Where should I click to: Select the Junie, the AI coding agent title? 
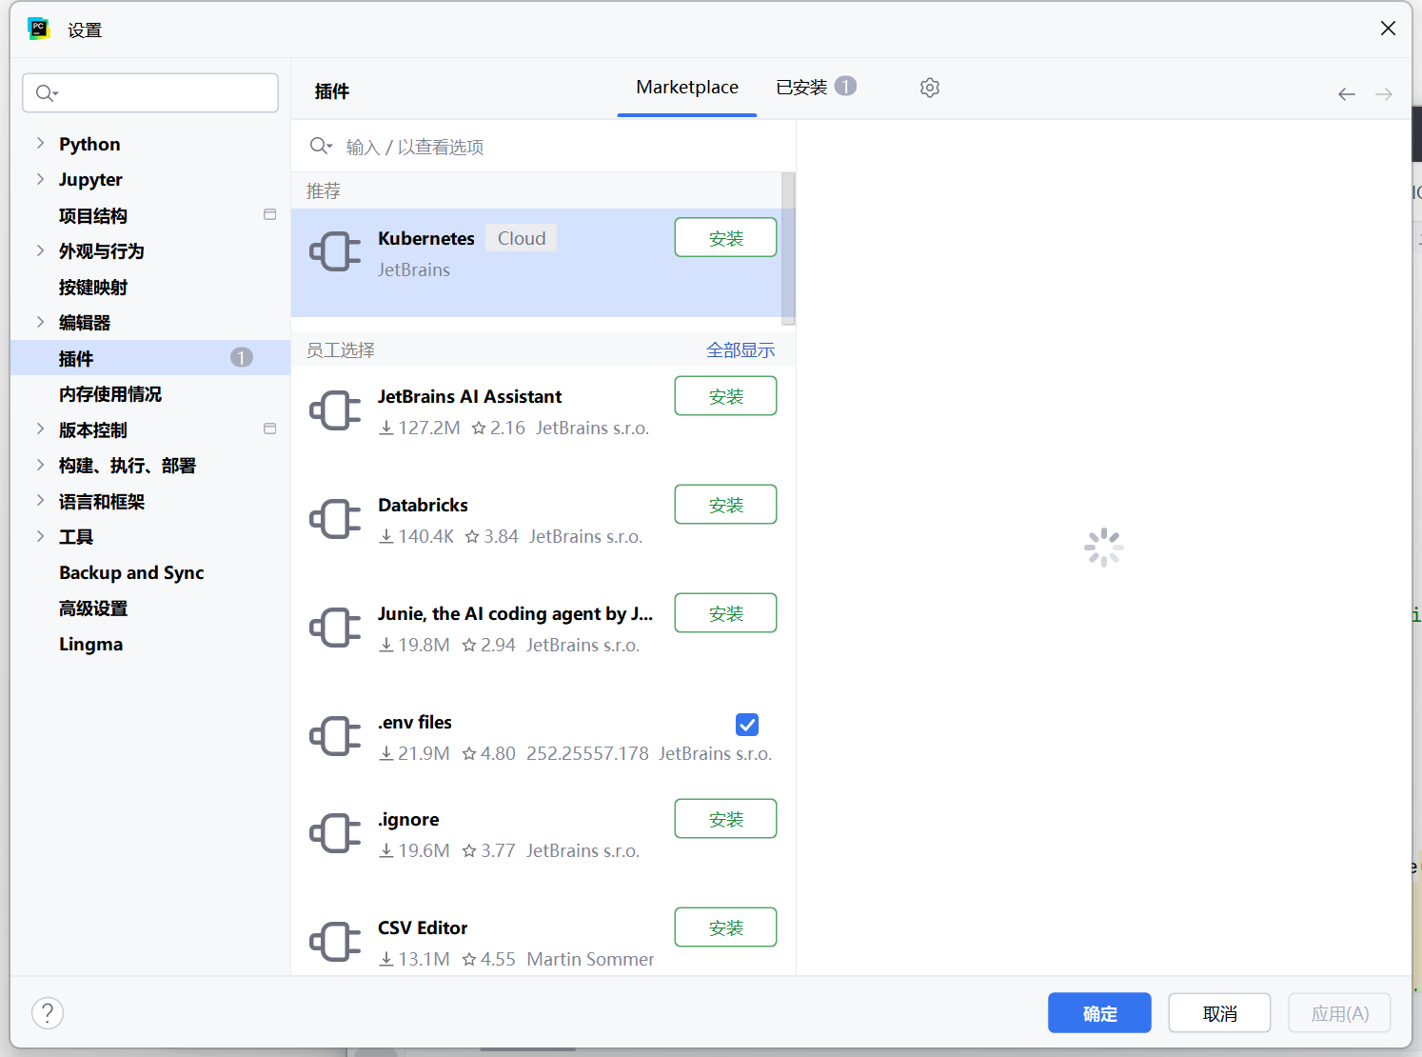pos(515,613)
